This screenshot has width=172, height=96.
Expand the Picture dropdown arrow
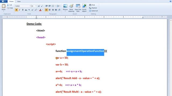click(65, 11)
